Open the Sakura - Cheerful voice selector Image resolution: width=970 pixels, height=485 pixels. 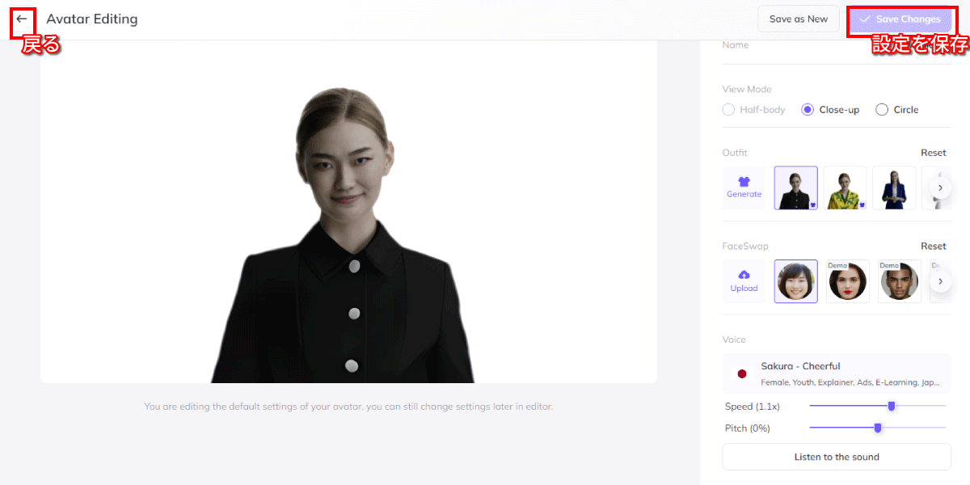[x=837, y=373]
